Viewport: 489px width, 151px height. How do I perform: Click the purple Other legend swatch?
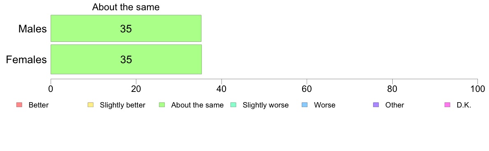pos(376,105)
